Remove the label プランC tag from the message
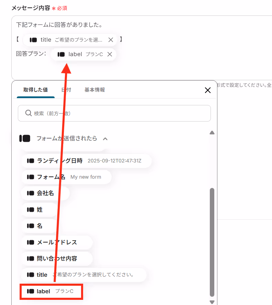The image size is (272, 305). (110, 54)
